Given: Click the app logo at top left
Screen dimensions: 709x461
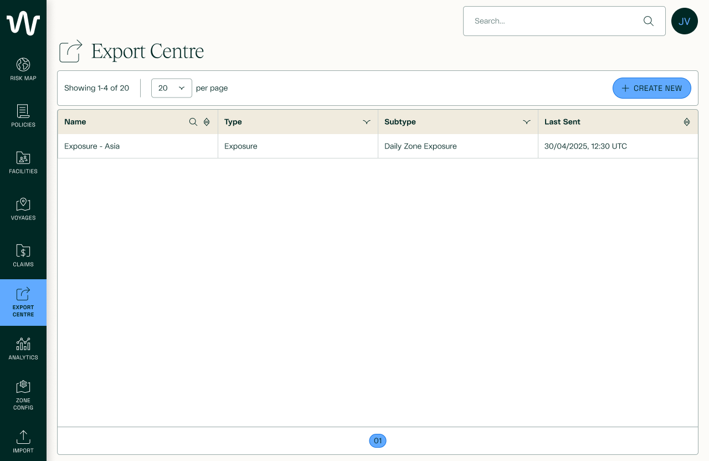Looking at the screenshot, I should [23, 23].
